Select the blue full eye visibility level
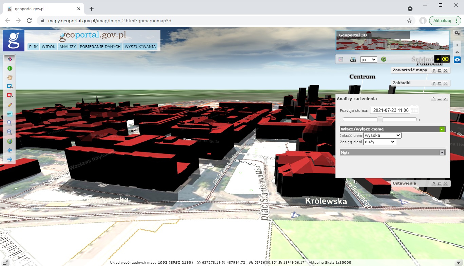This screenshot has height=266, width=464. (457, 60)
